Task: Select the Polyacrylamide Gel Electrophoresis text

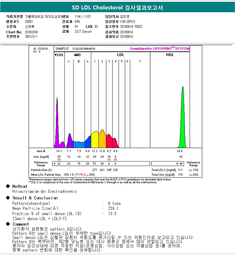Action: coord(45,192)
